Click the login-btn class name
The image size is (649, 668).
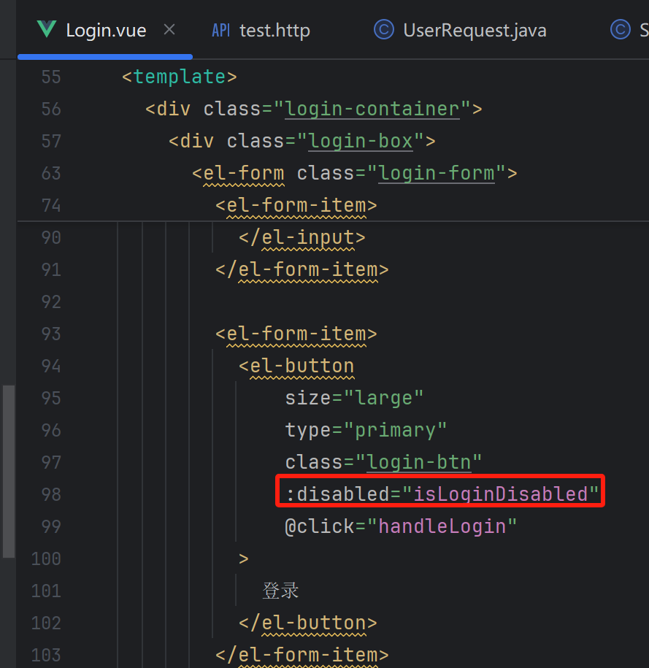(418, 463)
